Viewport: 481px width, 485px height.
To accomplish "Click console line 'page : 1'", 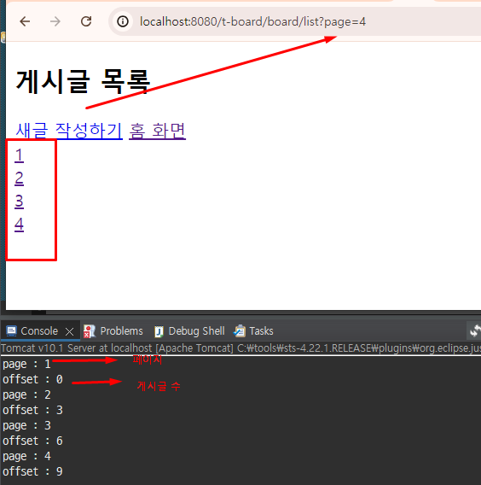I will tap(26, 364).
